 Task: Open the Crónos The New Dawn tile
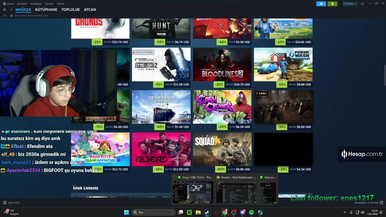click(100, 29)
